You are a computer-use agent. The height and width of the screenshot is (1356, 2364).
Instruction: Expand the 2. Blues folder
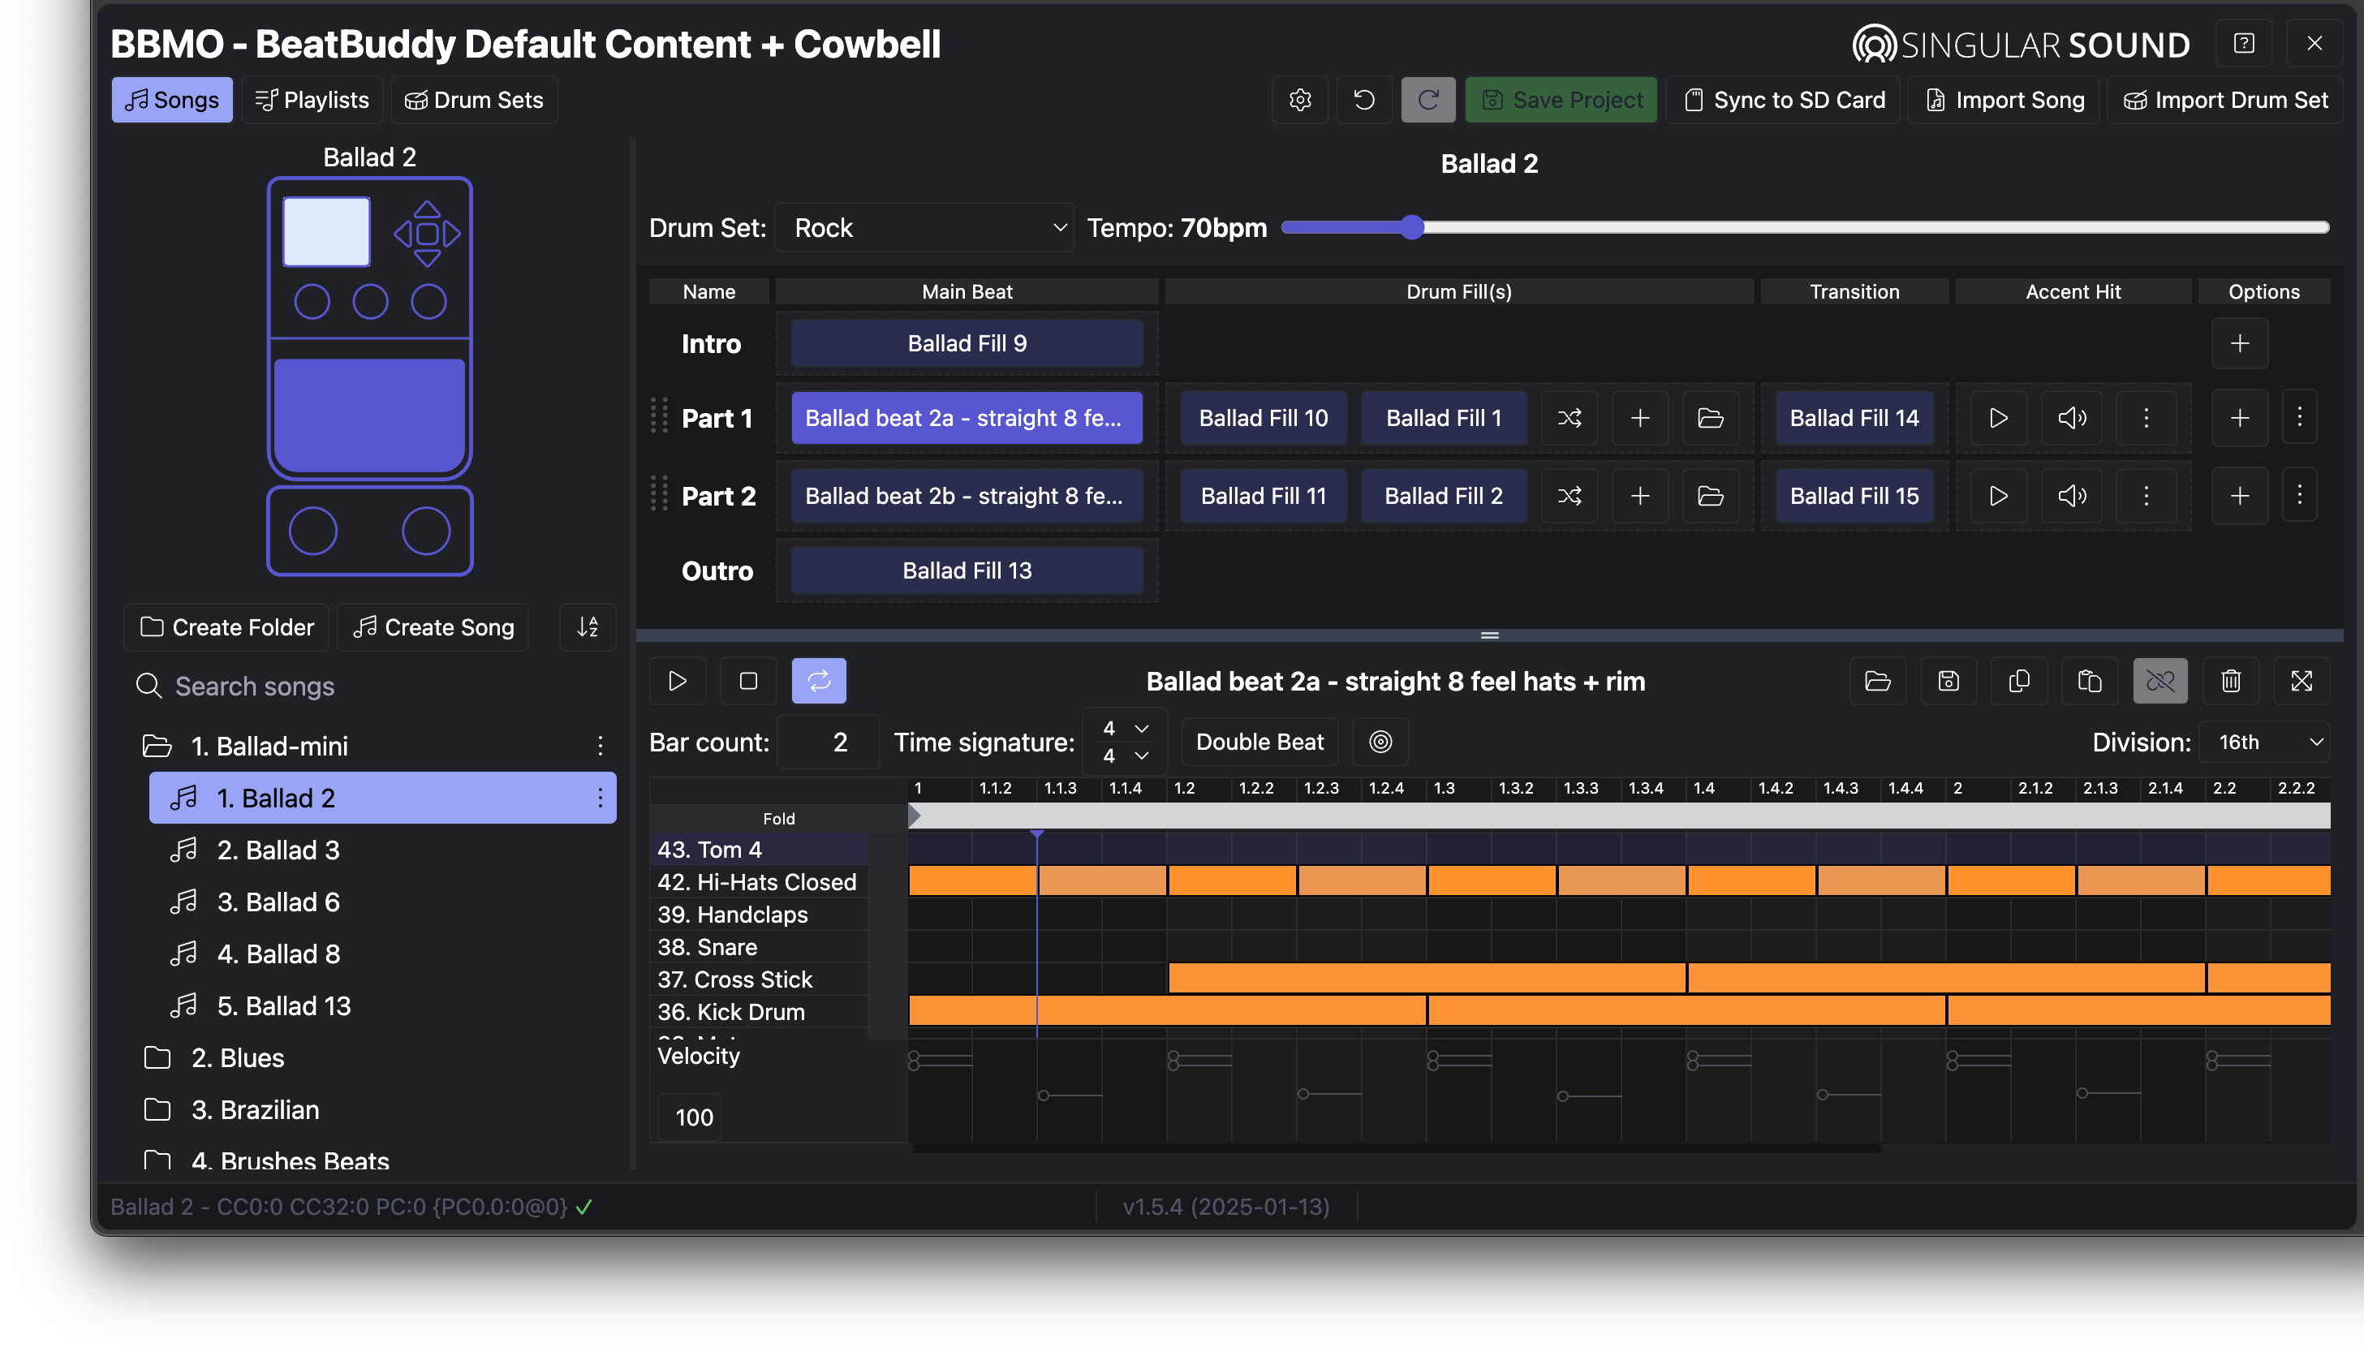click(236, 1058)
